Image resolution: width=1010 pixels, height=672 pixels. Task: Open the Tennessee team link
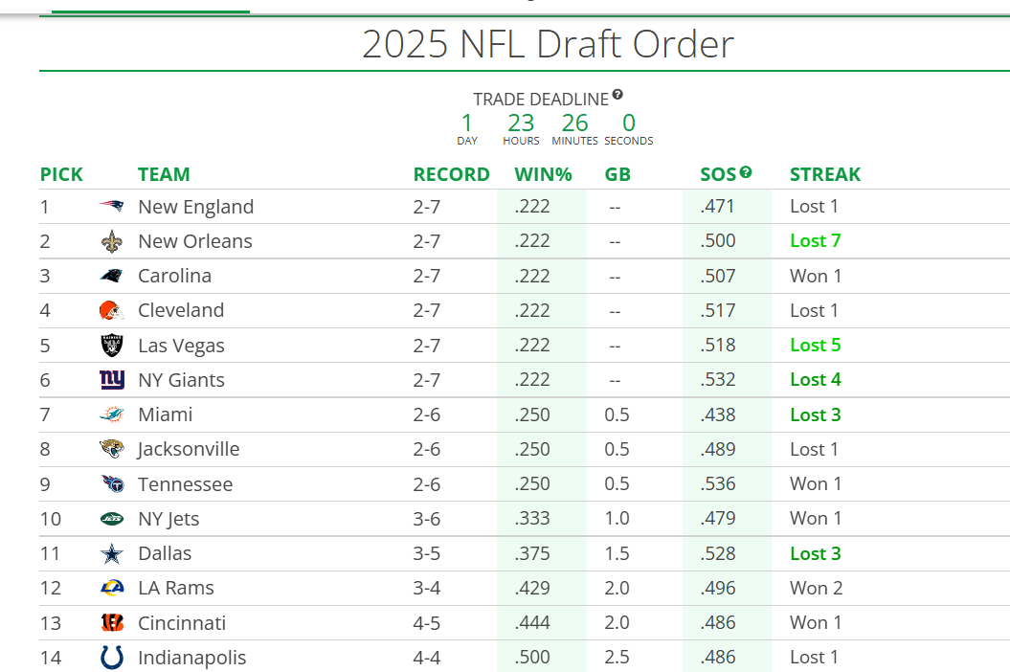point(185,484)
